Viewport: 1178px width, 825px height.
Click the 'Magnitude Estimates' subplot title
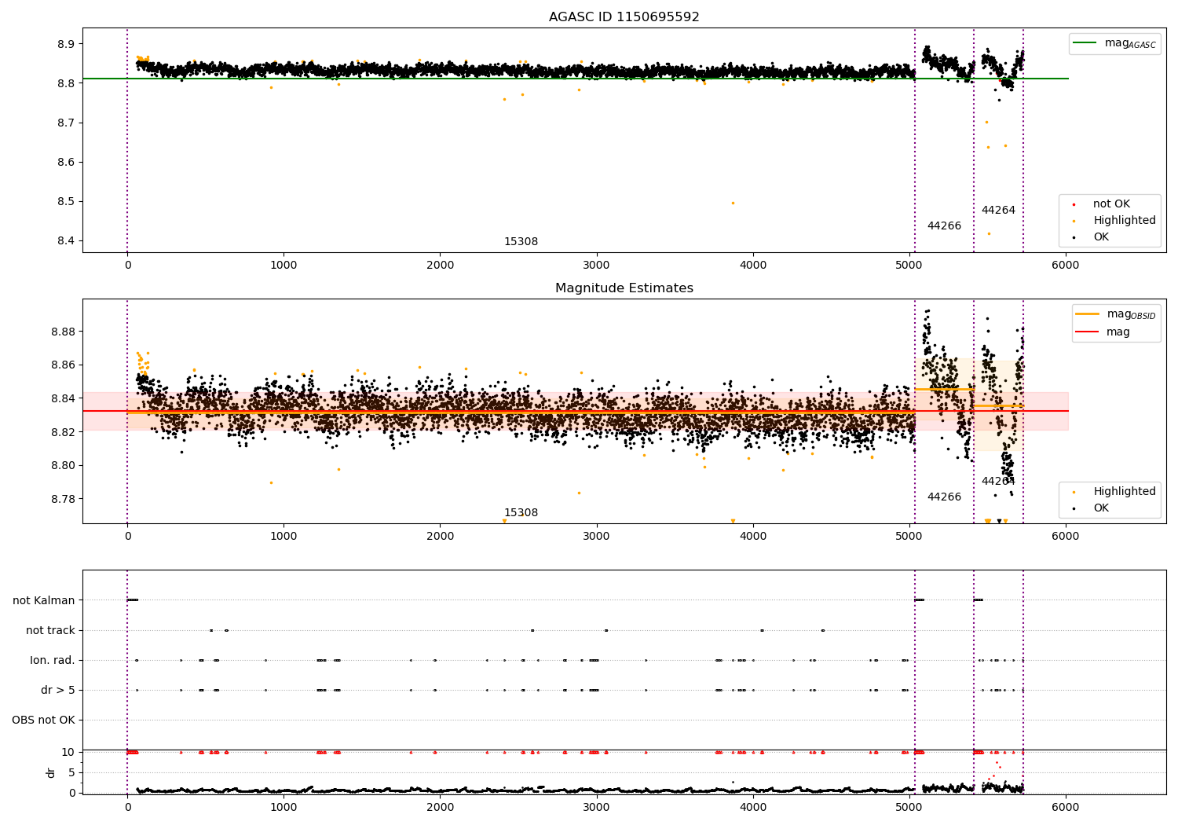(624, 288)
